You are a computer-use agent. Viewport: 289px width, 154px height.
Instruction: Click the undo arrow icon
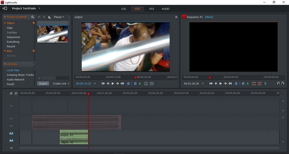pos(278,83)
